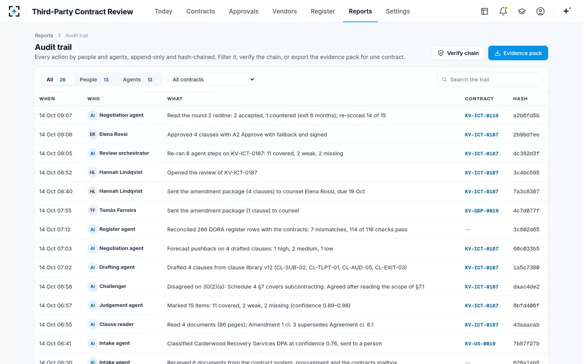
Task: Open the notifications bell
Action: coord(503,11)
